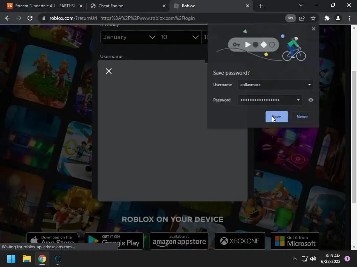
Task: Click the network tray icon
Action: 304,259
